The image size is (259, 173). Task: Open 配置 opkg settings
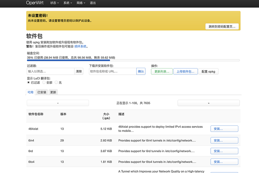click(x=208, y=71)
